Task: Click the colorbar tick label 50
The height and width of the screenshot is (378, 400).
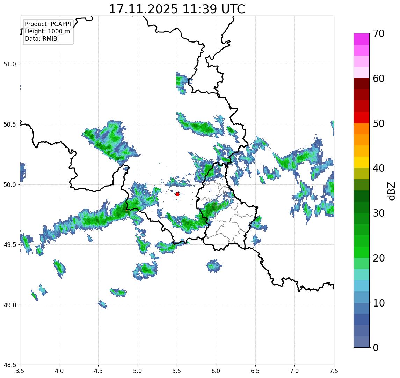Action: [379, 123]
